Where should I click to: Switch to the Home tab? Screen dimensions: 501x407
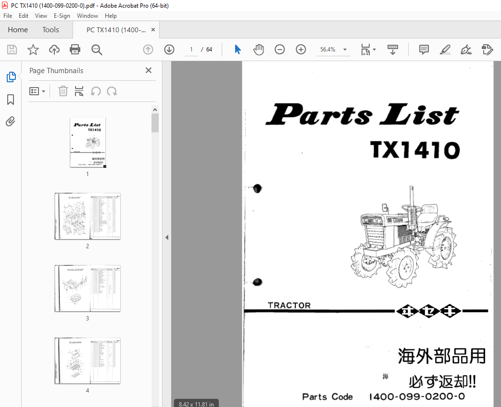point(18,30)
